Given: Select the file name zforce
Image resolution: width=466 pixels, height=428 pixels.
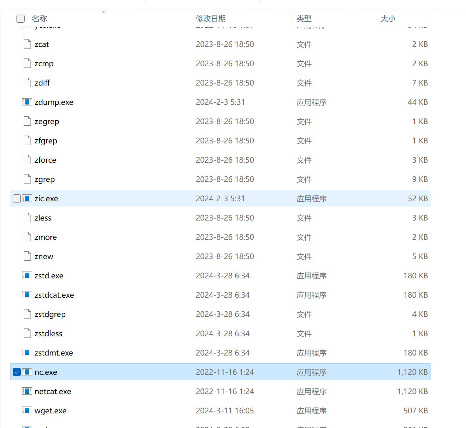Looking at the screenshot, I should pyautogui.click(x=45, y=160).
